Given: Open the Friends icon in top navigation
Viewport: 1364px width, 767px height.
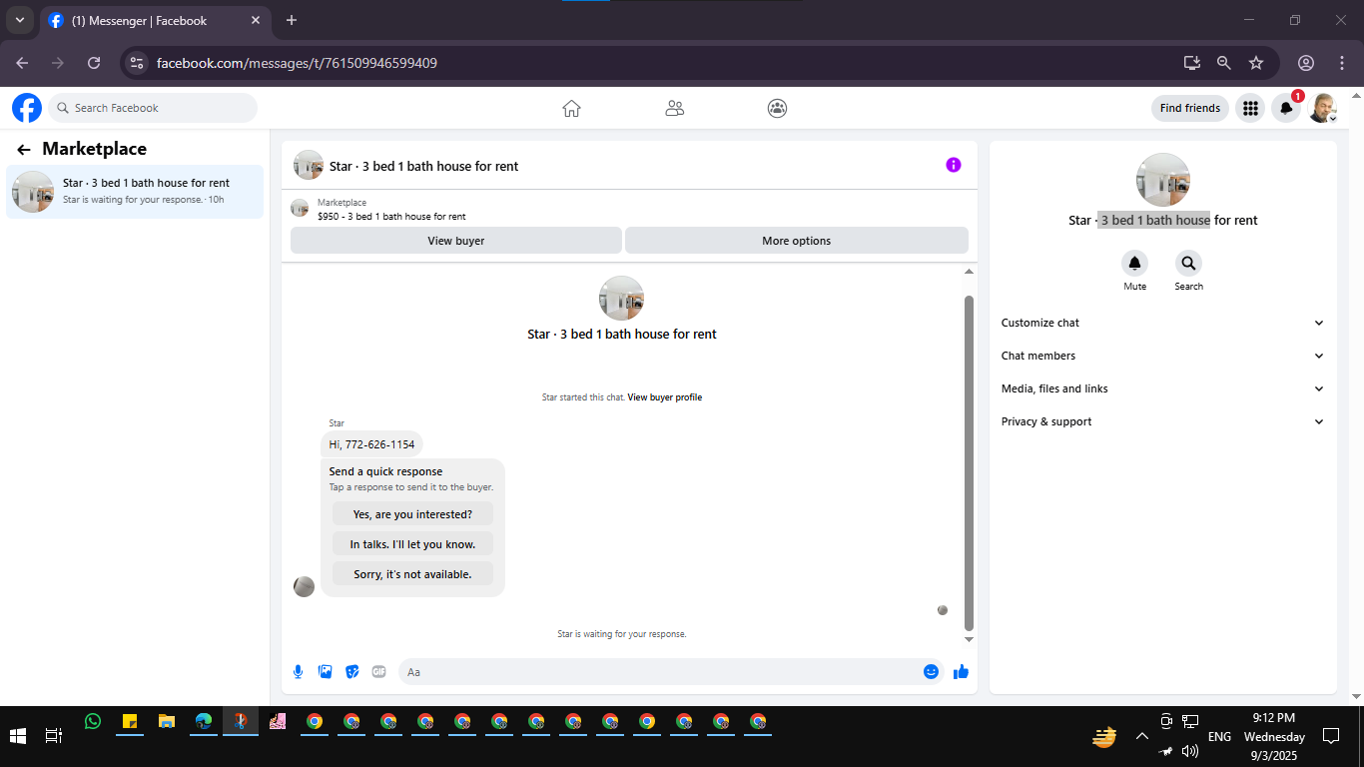Looking at the screenshot, I should coord(675,108).
